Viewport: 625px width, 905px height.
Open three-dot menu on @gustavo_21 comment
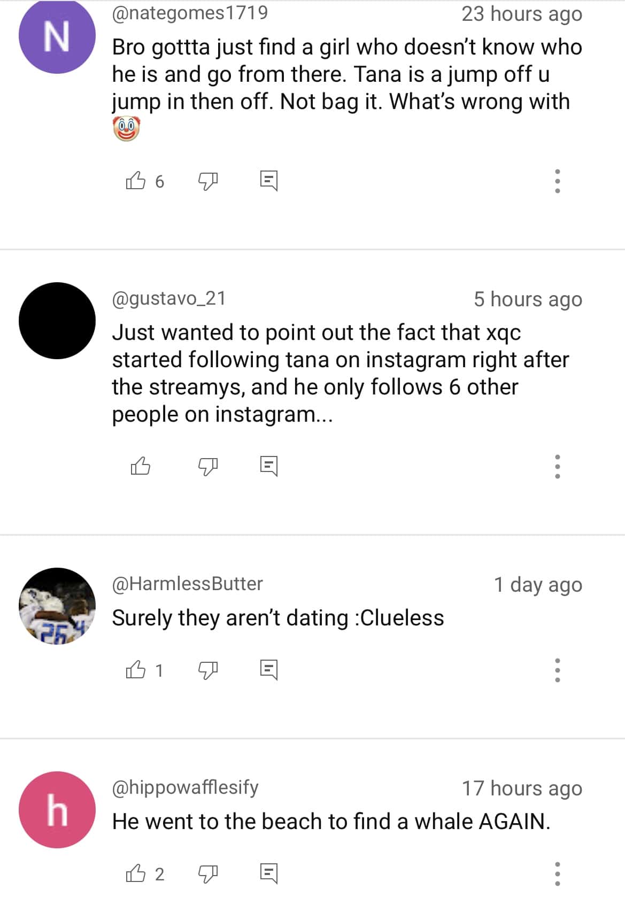[557, 466]
